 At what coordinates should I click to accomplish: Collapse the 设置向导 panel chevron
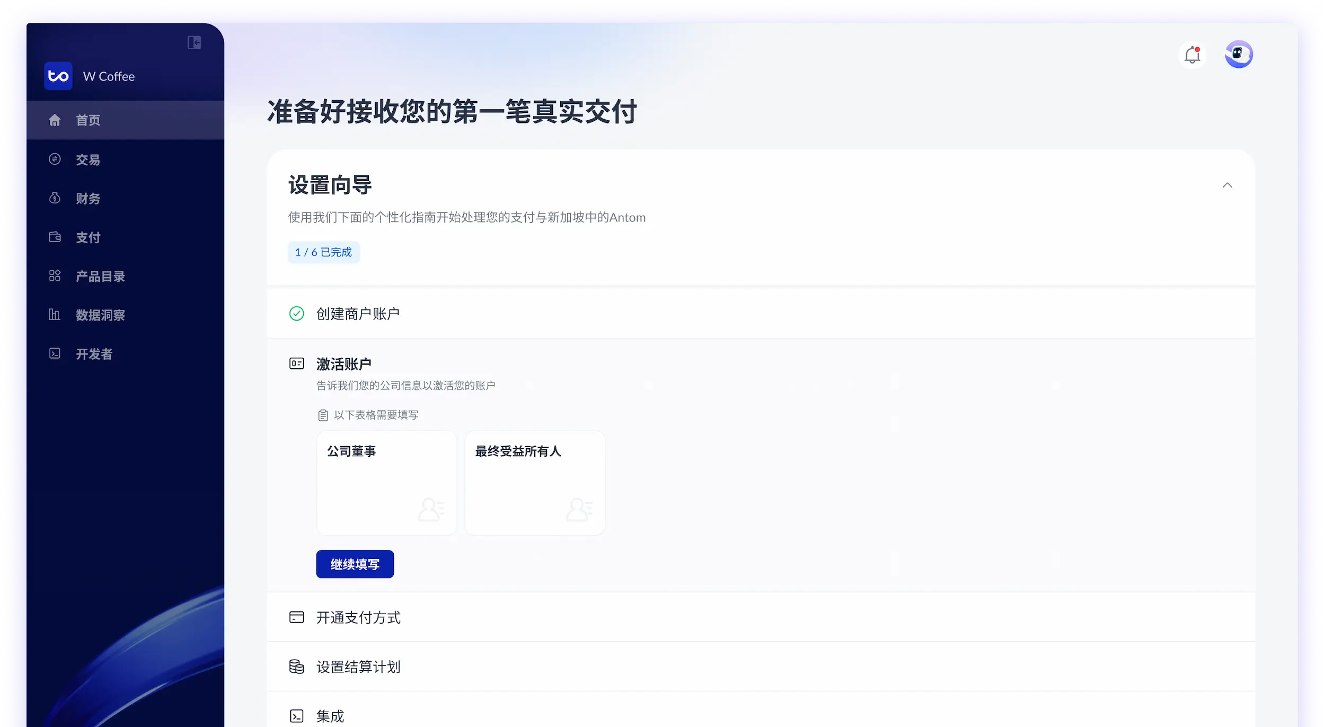coord(1227,185)
